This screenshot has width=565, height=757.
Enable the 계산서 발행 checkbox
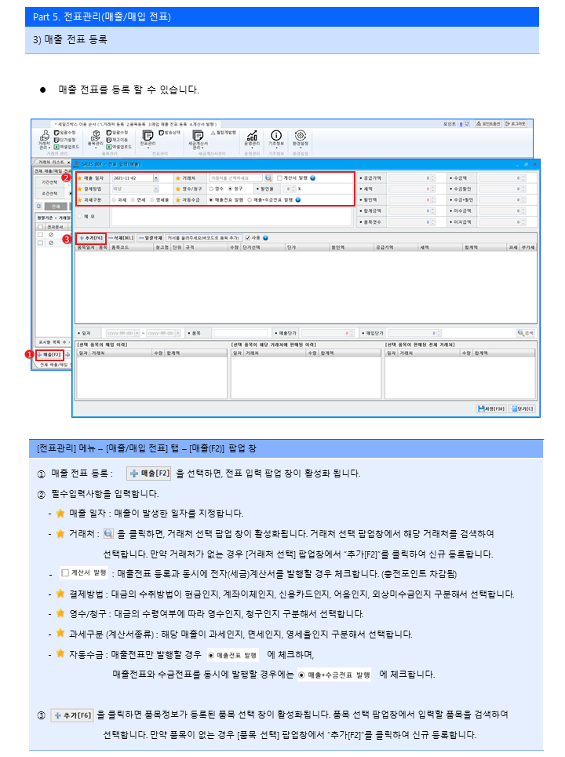[279, 178]
